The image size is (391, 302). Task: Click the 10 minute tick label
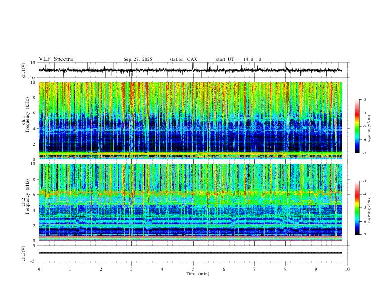347,269
